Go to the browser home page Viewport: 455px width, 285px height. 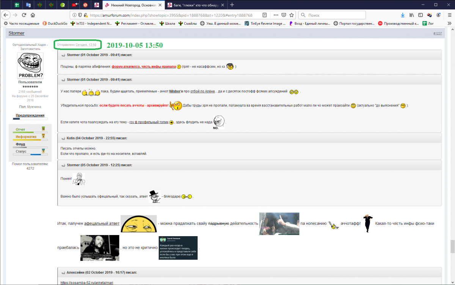33,15
